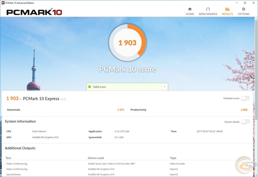Select the Spreadsheets test row

pos(14,174)
